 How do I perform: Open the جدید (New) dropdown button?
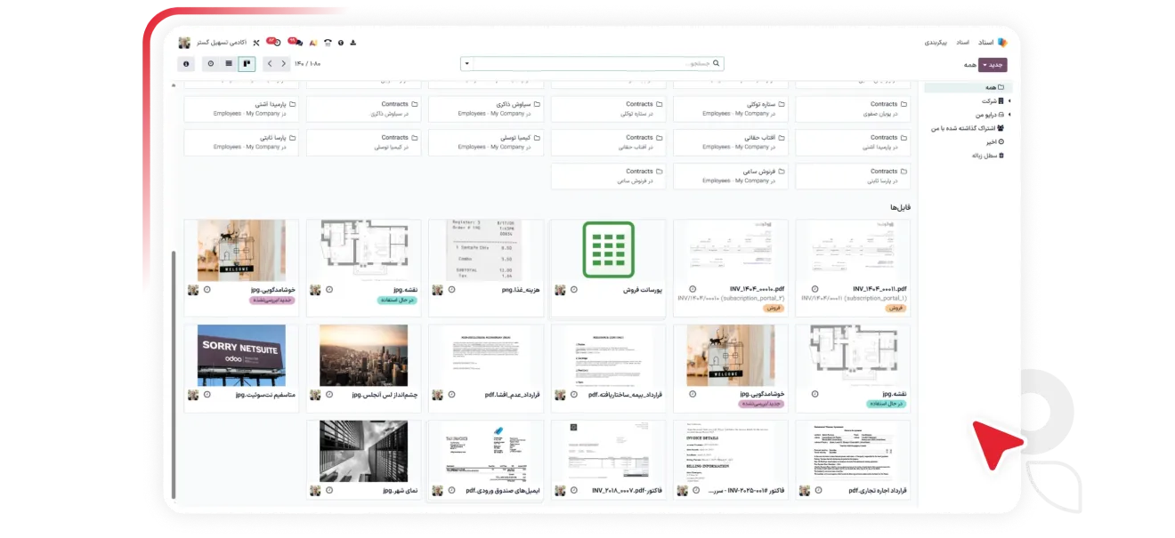993,65
